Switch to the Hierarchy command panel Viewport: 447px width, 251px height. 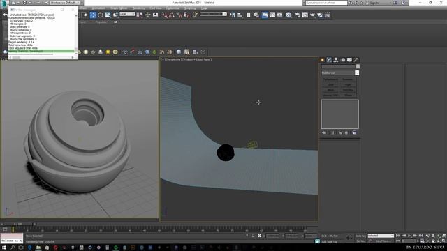coord(336,60)
